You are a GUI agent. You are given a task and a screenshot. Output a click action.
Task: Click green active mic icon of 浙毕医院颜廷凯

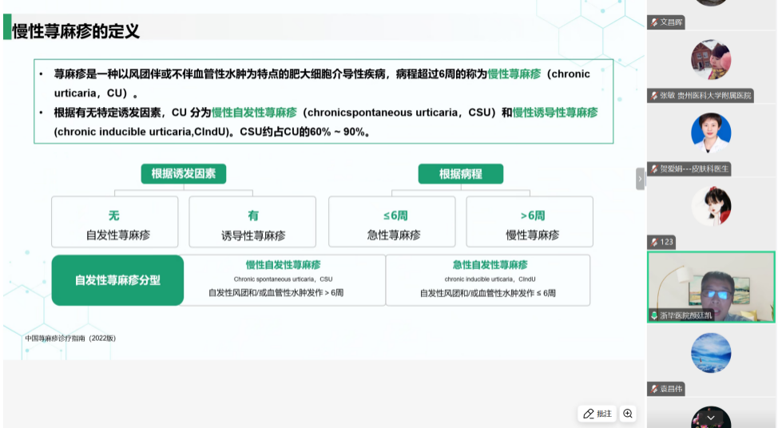point(654,315)
